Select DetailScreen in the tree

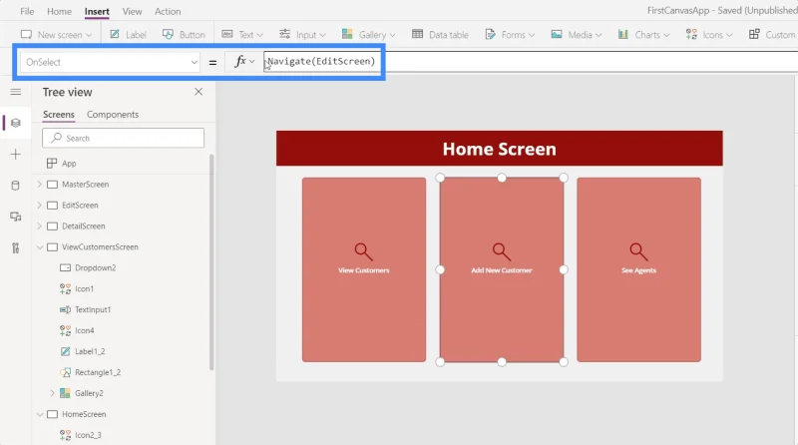click(x=84, y=226)
